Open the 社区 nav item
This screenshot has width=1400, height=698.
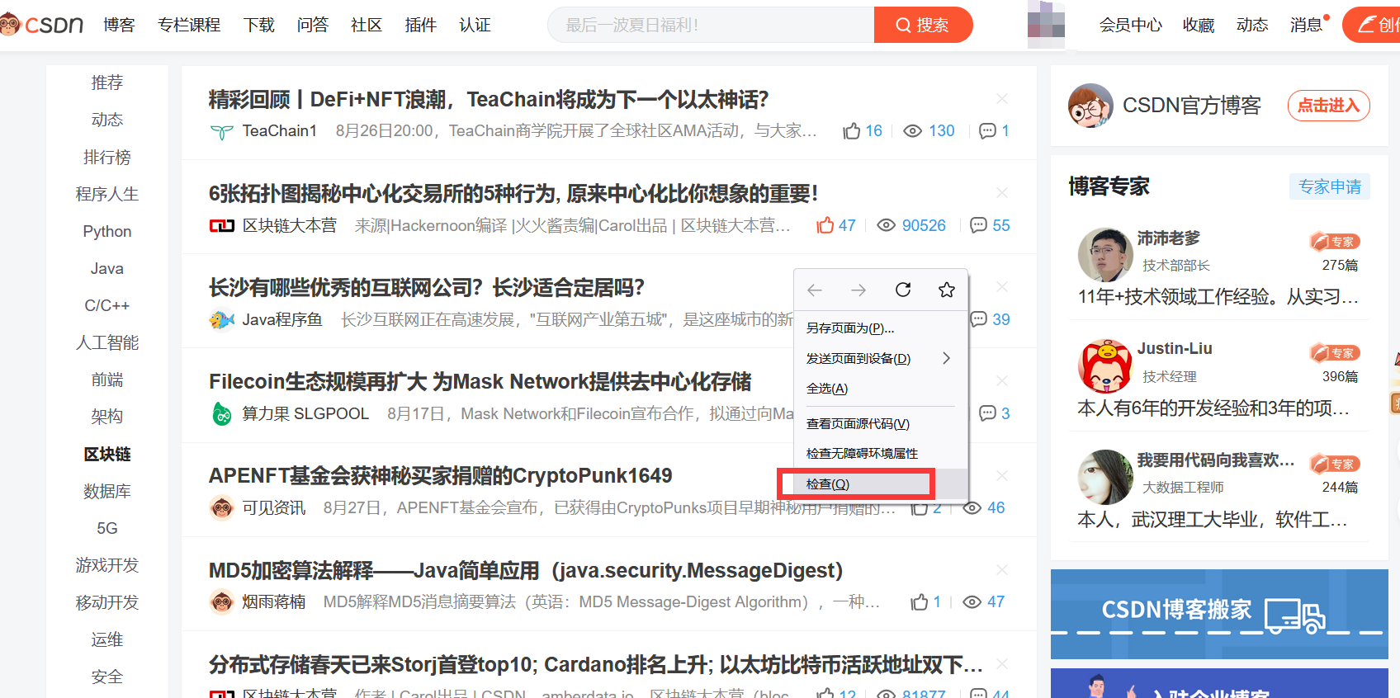(367, 25)
